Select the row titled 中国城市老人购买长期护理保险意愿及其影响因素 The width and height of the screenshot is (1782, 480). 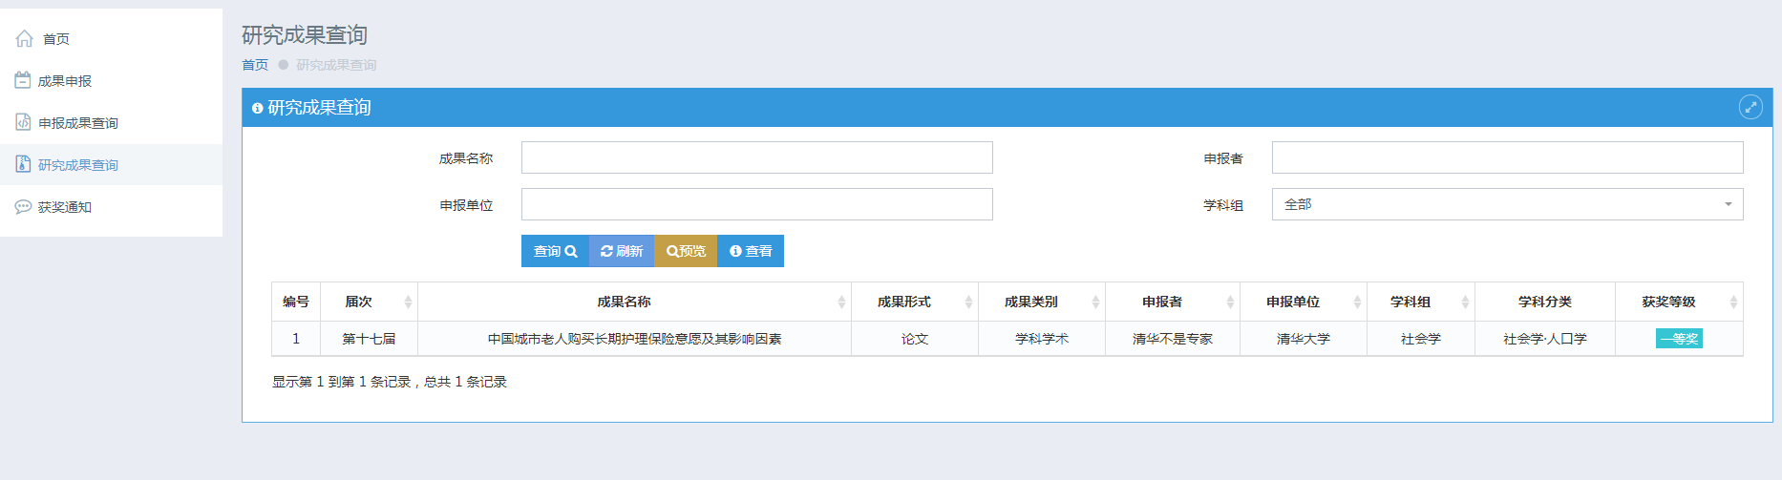click(x=1008, y=339)
